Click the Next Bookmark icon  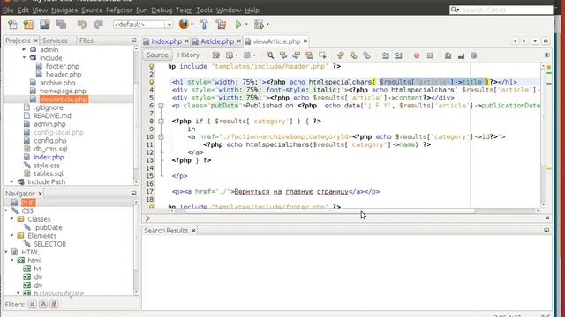pos(354,55)
